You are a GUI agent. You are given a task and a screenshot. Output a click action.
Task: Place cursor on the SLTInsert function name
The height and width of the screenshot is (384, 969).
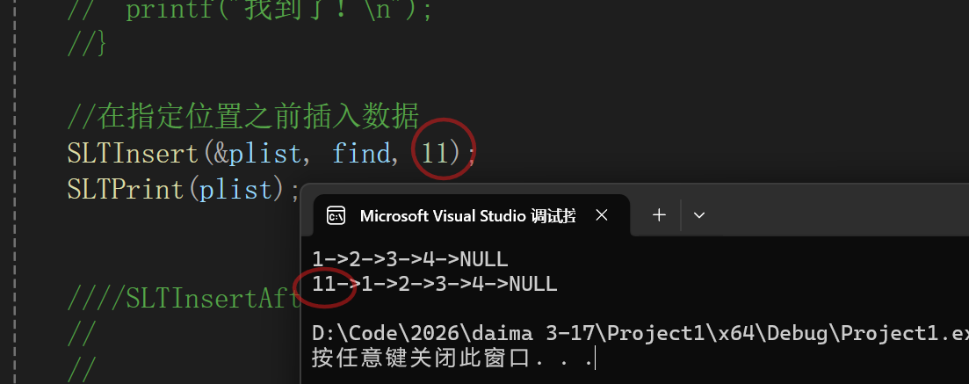[134, 153]
